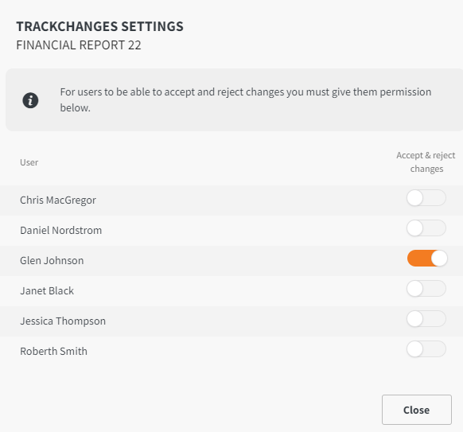Click the word 'below.' in the info banner

[76, 108]
